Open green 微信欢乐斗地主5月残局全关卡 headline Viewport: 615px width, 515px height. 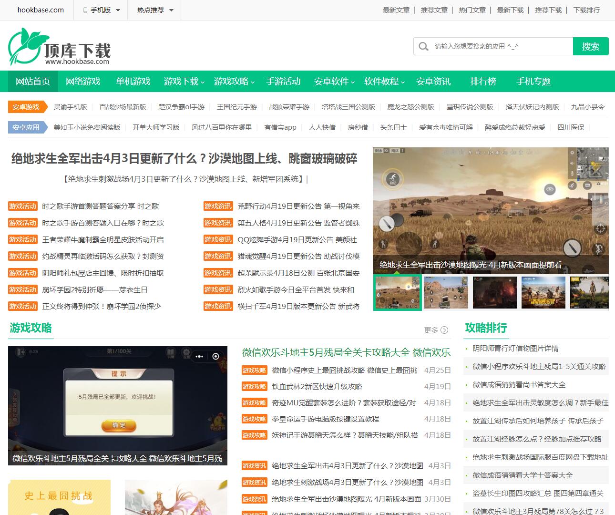pyautogui.click(x=347, y=352)
